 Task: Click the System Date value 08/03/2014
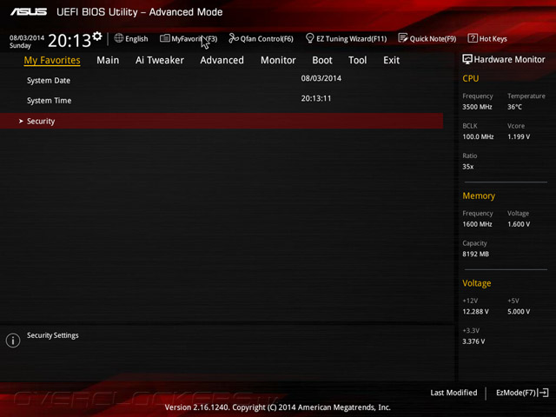tap(321, 78)
